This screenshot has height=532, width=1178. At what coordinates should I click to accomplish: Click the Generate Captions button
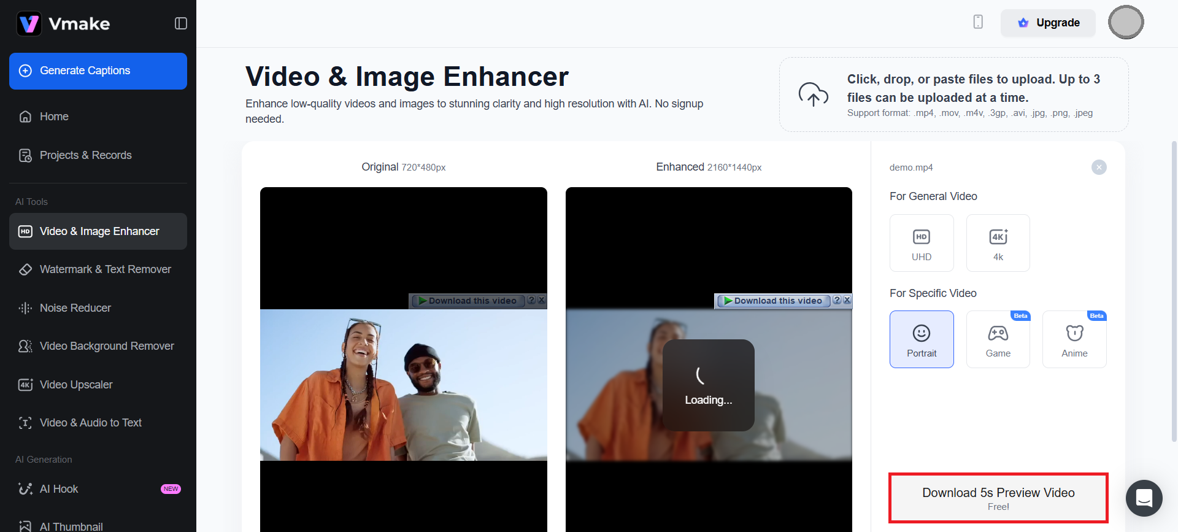click(98, 71)
